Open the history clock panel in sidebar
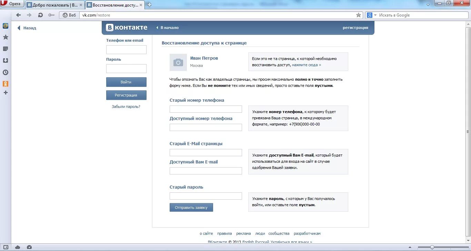This screenshot has width=471, height=251. coord(6,72)
